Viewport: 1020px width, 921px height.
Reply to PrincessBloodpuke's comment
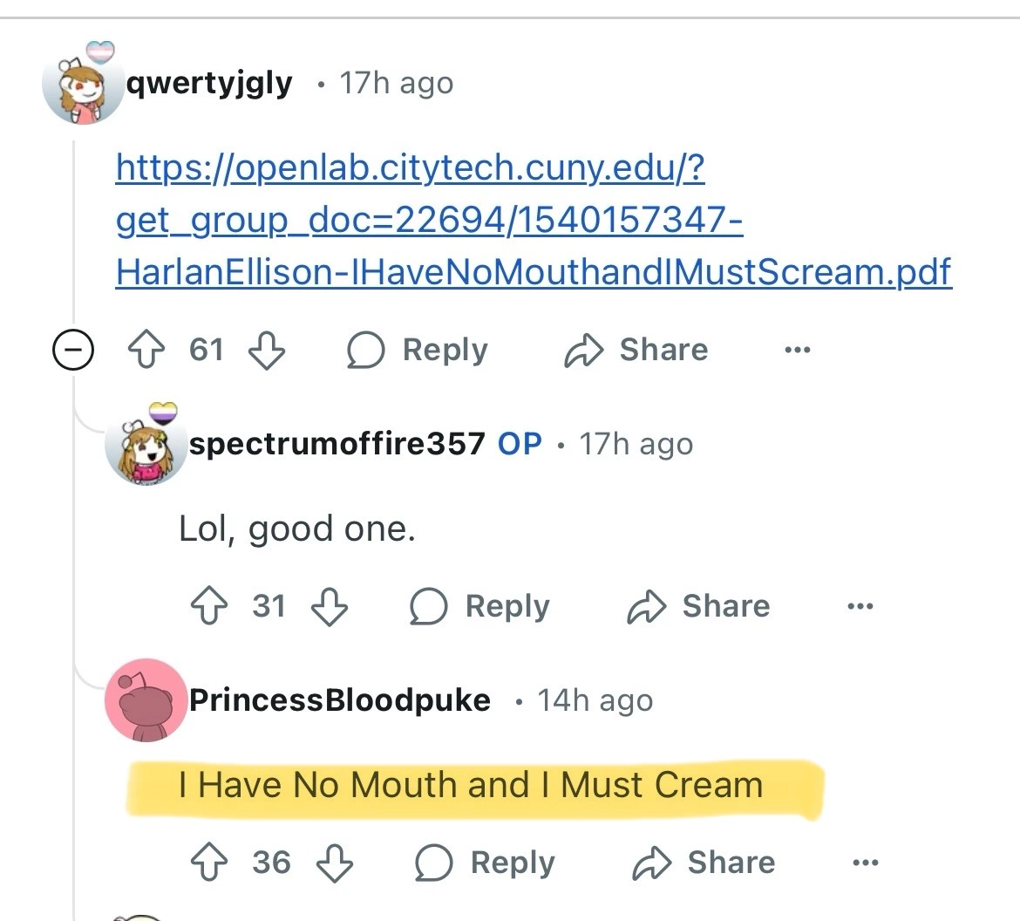coord(486,863)
